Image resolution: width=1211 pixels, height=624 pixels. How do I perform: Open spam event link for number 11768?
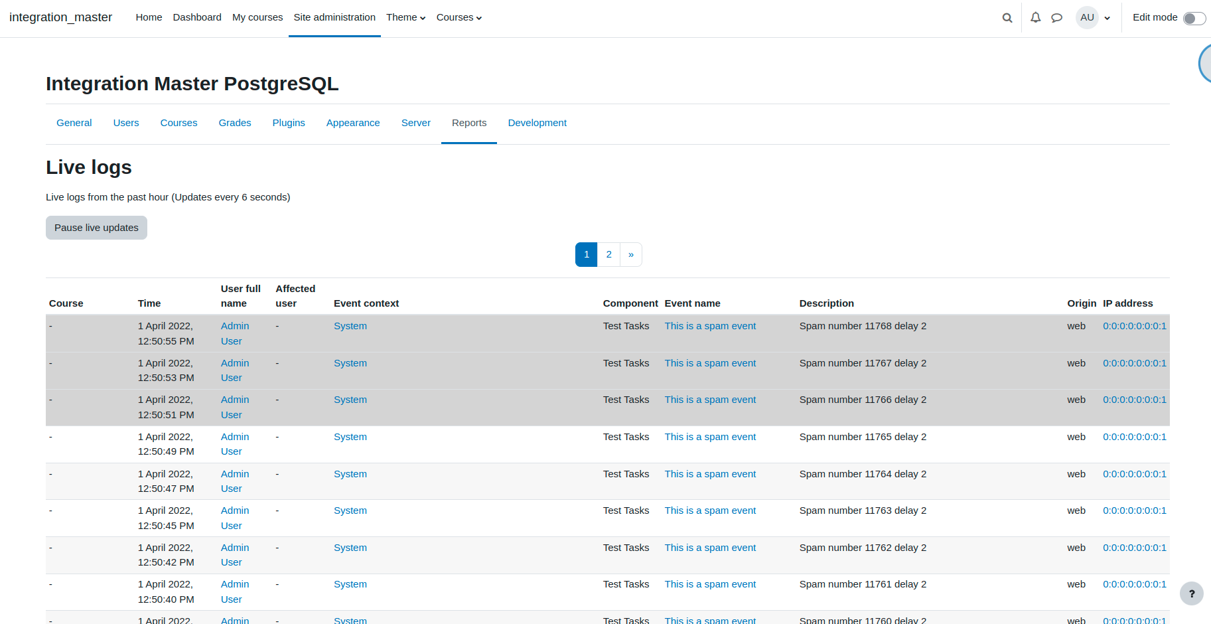[x=710, y=326]
